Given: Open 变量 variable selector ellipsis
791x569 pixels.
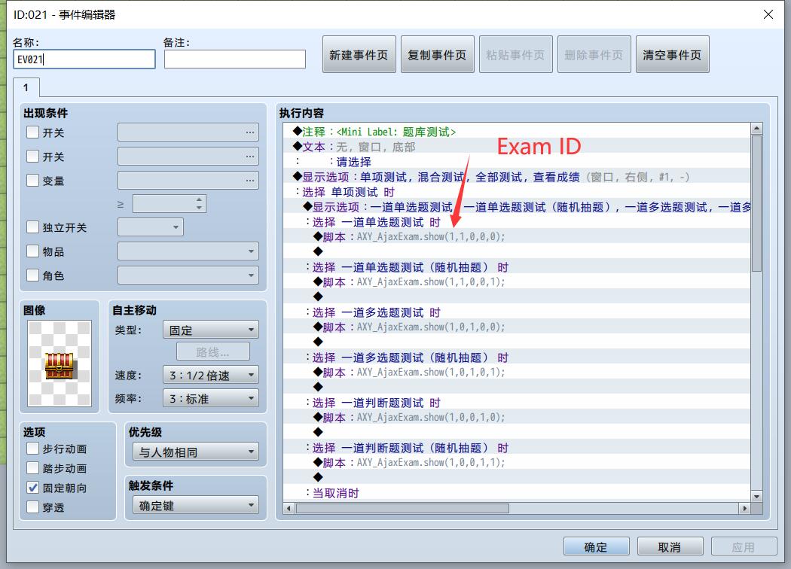Looking at the screenshot, I should (x=249, y=181).
